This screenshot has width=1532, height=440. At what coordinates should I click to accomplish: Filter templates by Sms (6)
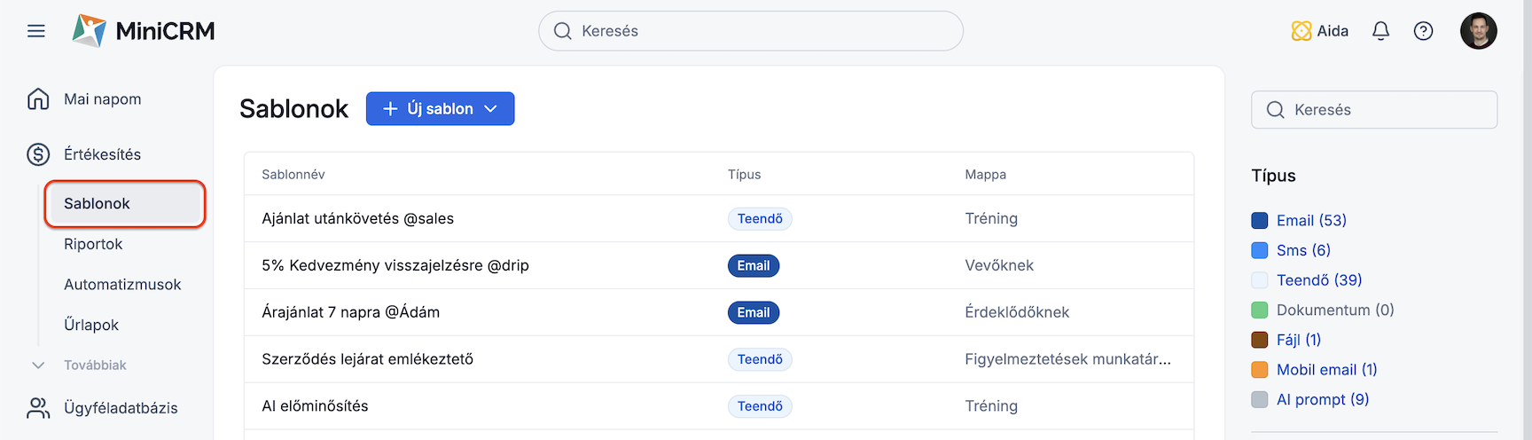[x=1303, y=250]
